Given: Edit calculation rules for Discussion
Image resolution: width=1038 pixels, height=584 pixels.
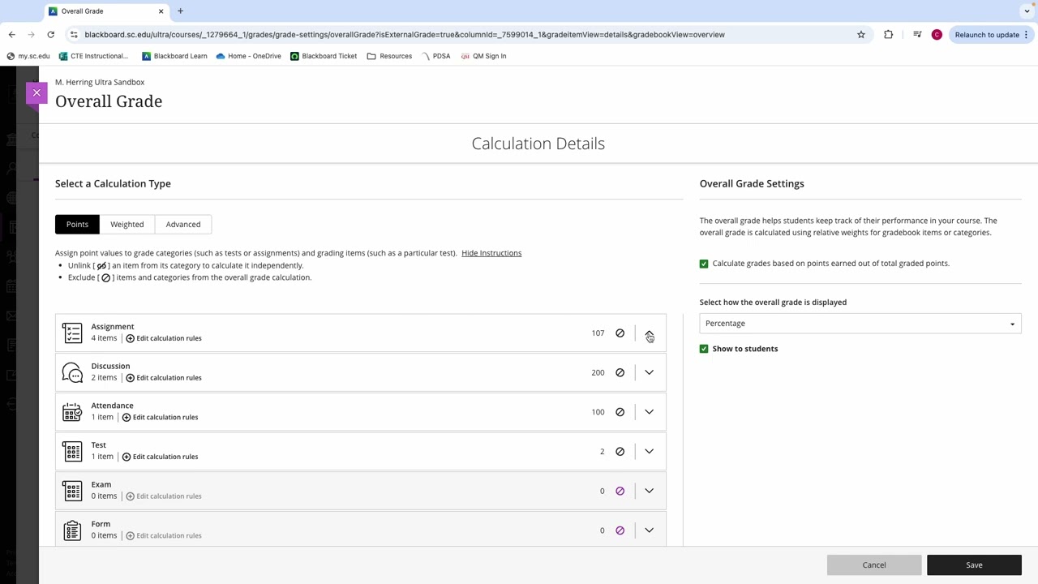Looking at the screenshot, I should coord(164,378).
